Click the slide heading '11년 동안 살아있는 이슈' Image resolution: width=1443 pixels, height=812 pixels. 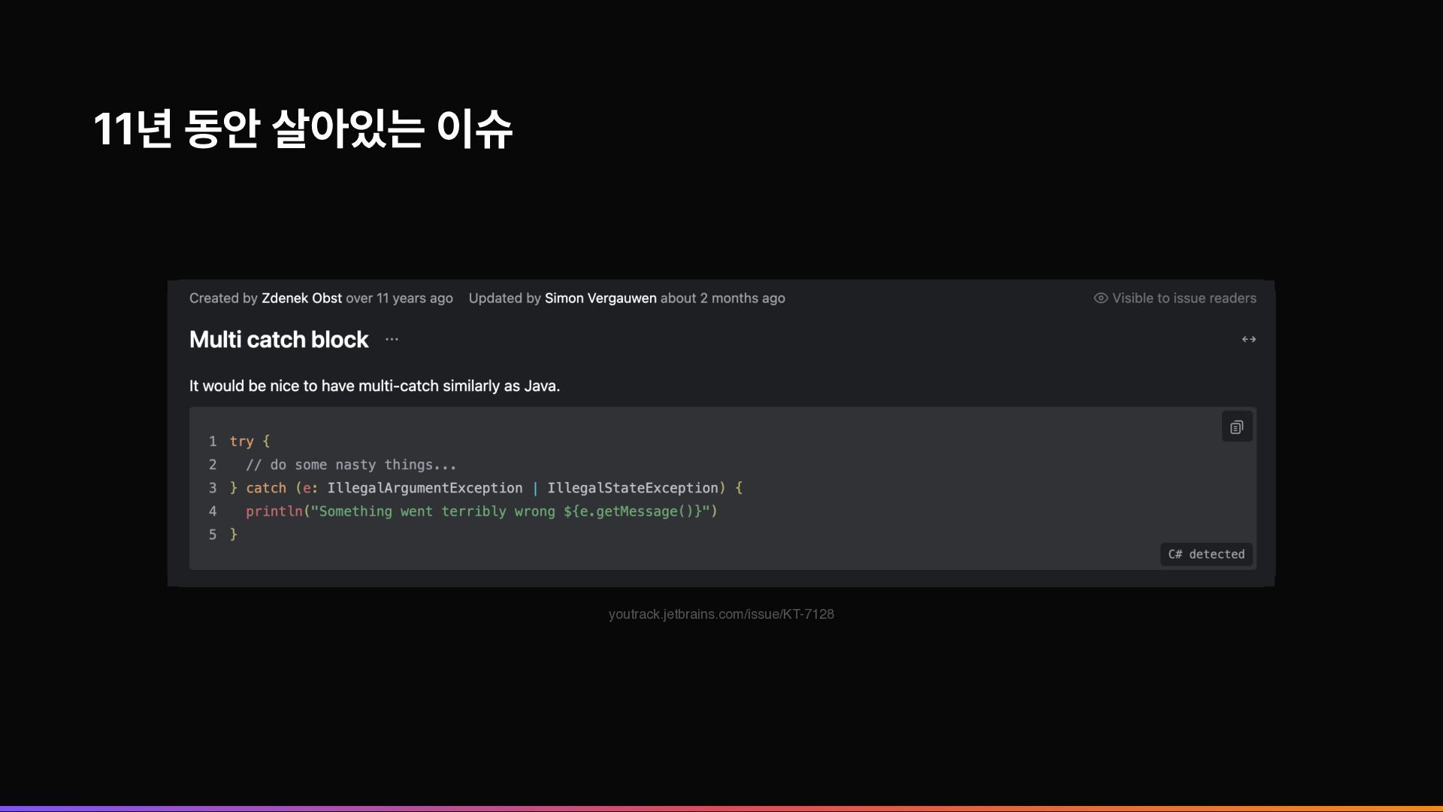(x=303, y=128)
